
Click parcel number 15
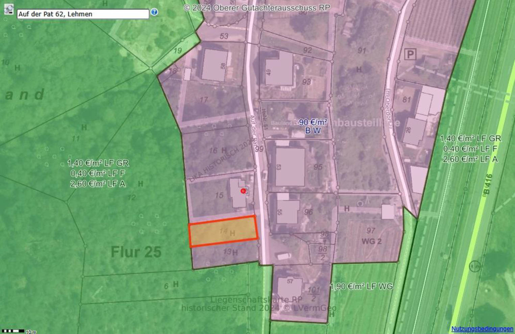click(x=219, y=195)
